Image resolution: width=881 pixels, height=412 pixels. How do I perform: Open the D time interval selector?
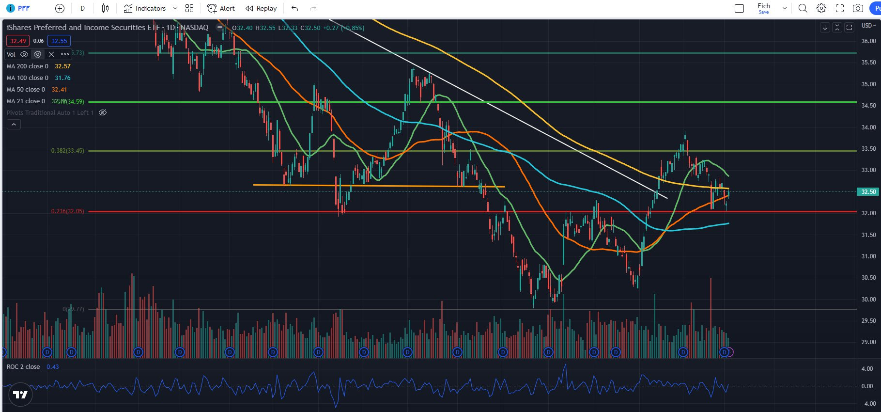click(82, 8)
